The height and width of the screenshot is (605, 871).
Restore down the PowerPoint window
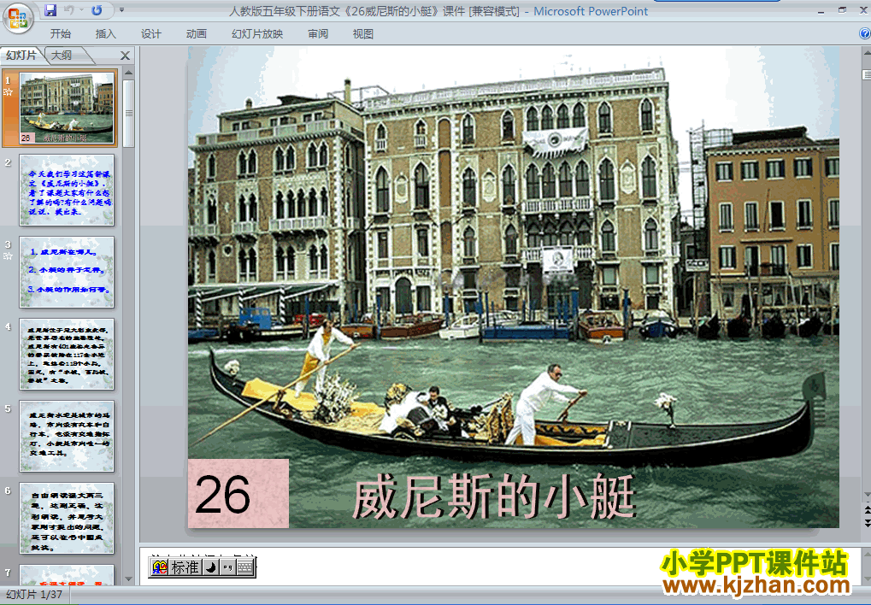(843, 10)
